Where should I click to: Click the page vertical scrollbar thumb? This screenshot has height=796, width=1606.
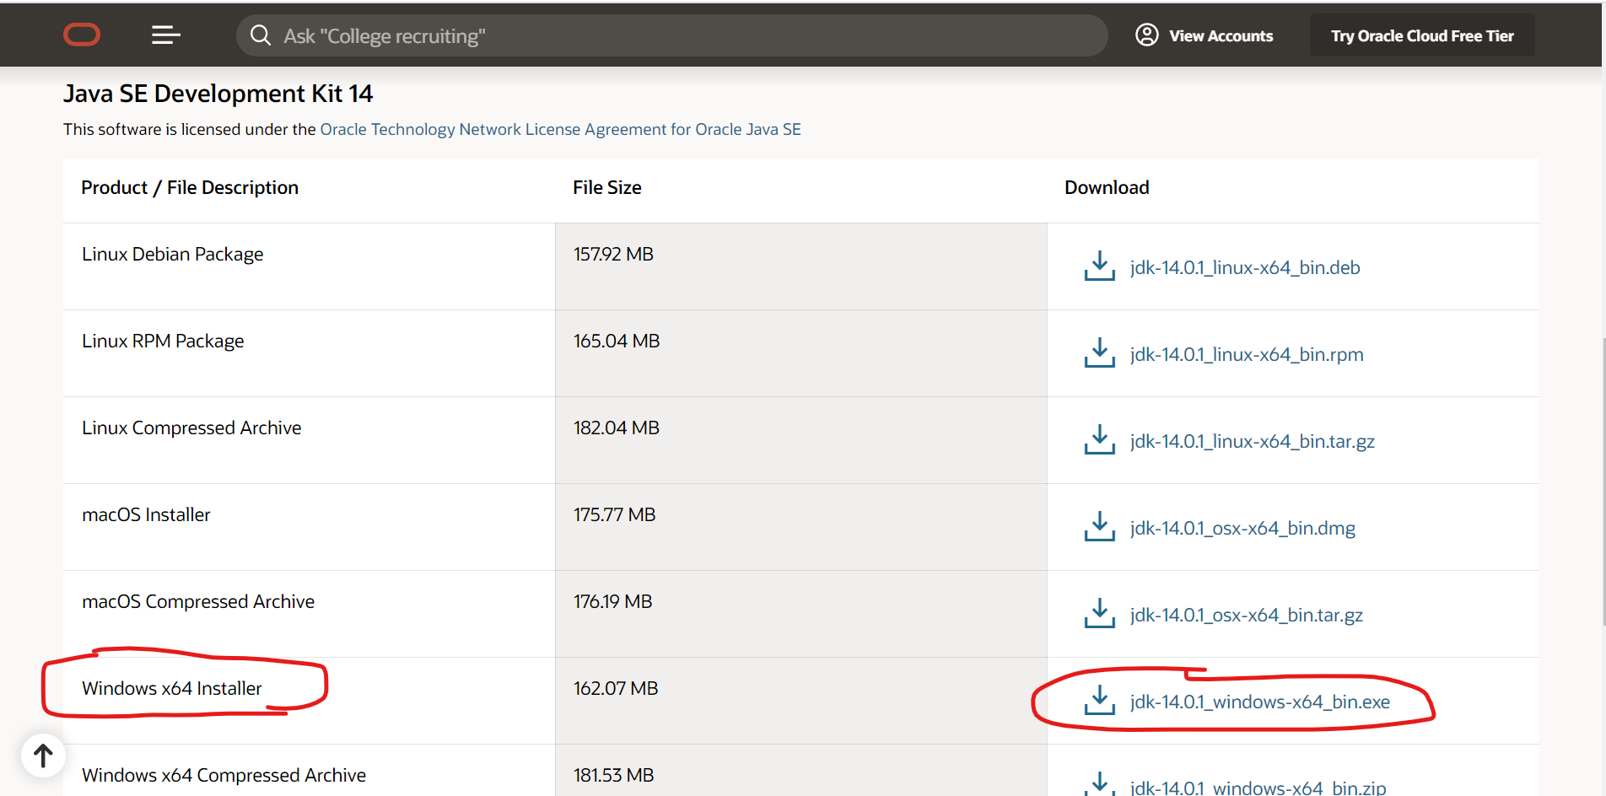(x=1603, y=481)
